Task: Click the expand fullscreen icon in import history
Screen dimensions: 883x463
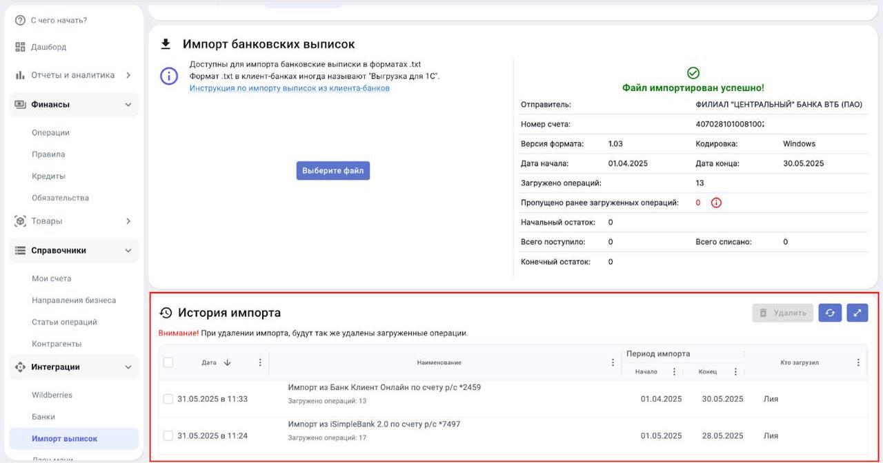Action: click(857, 313)
